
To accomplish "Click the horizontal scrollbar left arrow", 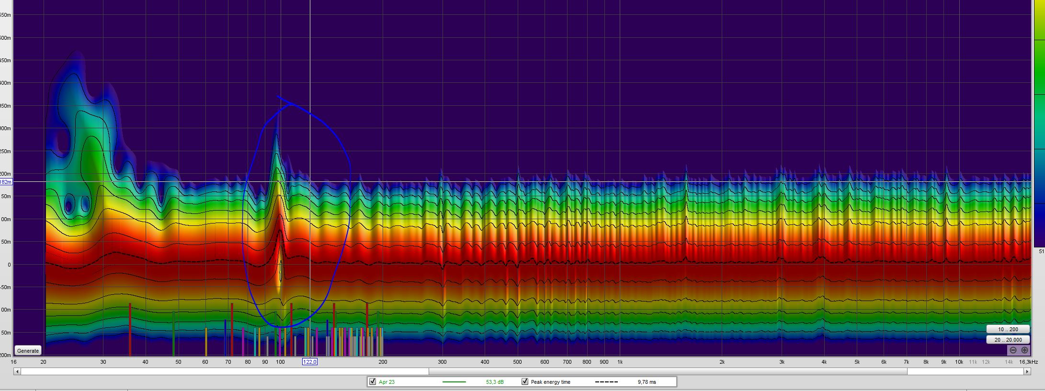I will (x=17, y=371).
